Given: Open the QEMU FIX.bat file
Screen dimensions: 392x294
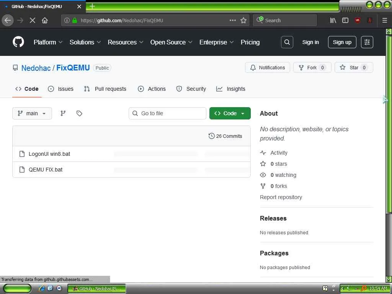Looking at the screenshot, I should point(46,170).
